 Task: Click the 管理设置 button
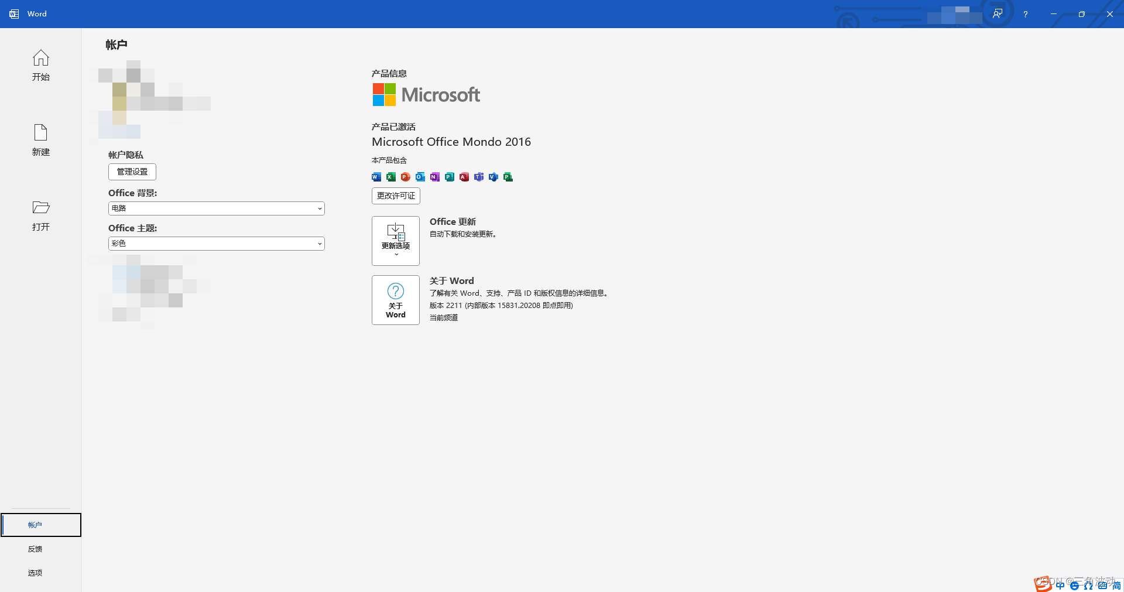132,172
